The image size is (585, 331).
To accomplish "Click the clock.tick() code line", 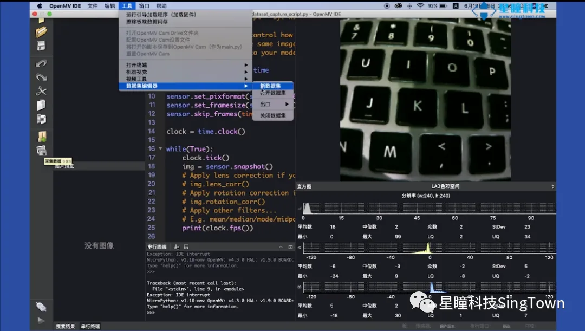I will pos(206,158).
